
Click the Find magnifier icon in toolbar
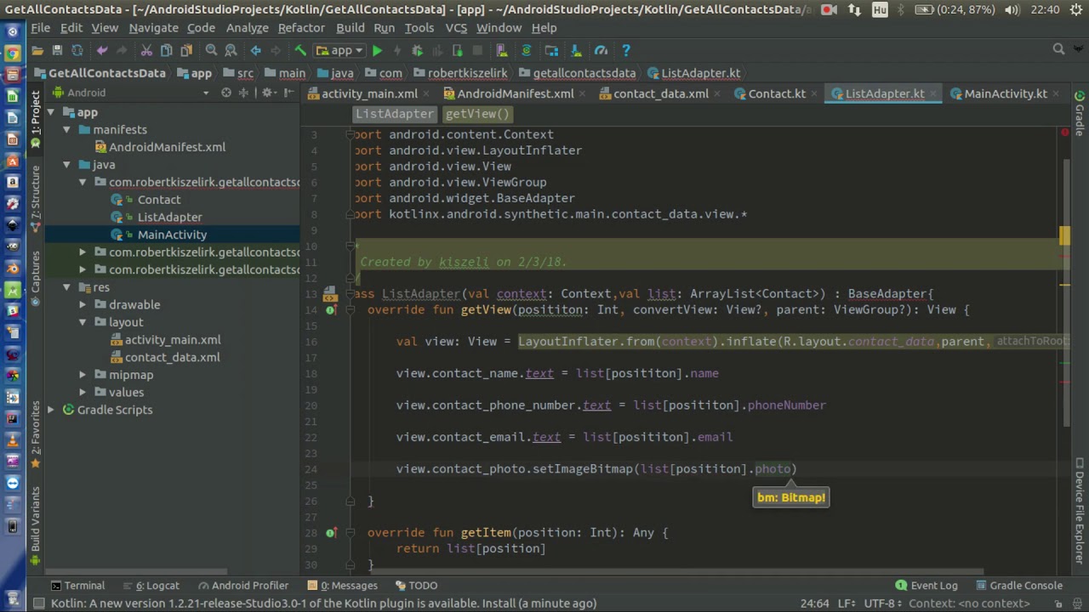point(211,51)
